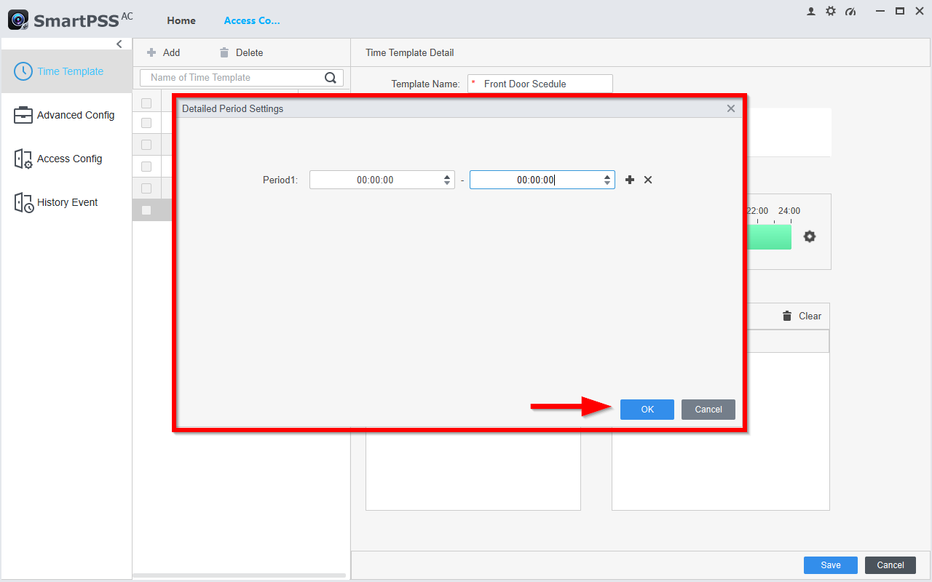
Task: Click the plus icon to add a period
Action: [630, 180]
